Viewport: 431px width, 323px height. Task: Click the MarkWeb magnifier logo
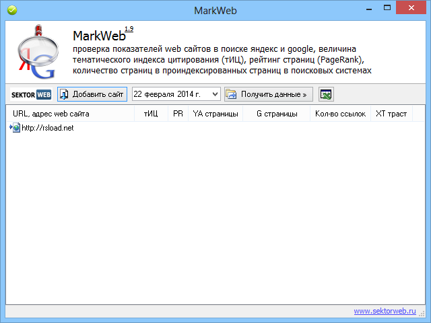[38, 52]
